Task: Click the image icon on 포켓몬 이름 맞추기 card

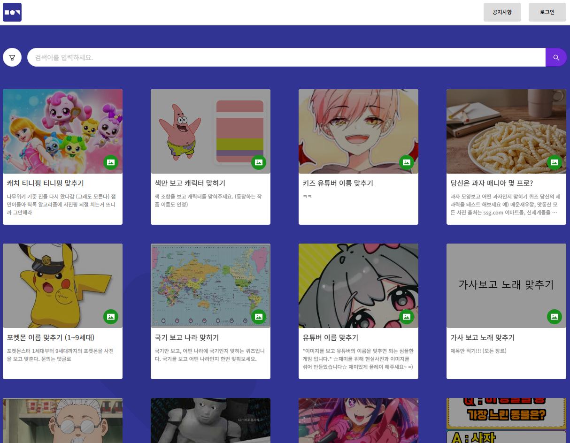Action: tap(111, 317)
